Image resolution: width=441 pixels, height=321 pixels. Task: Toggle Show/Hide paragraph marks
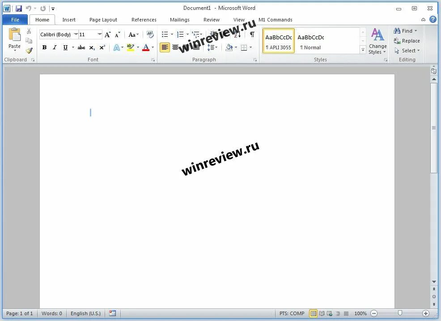(x=252, y=34)
